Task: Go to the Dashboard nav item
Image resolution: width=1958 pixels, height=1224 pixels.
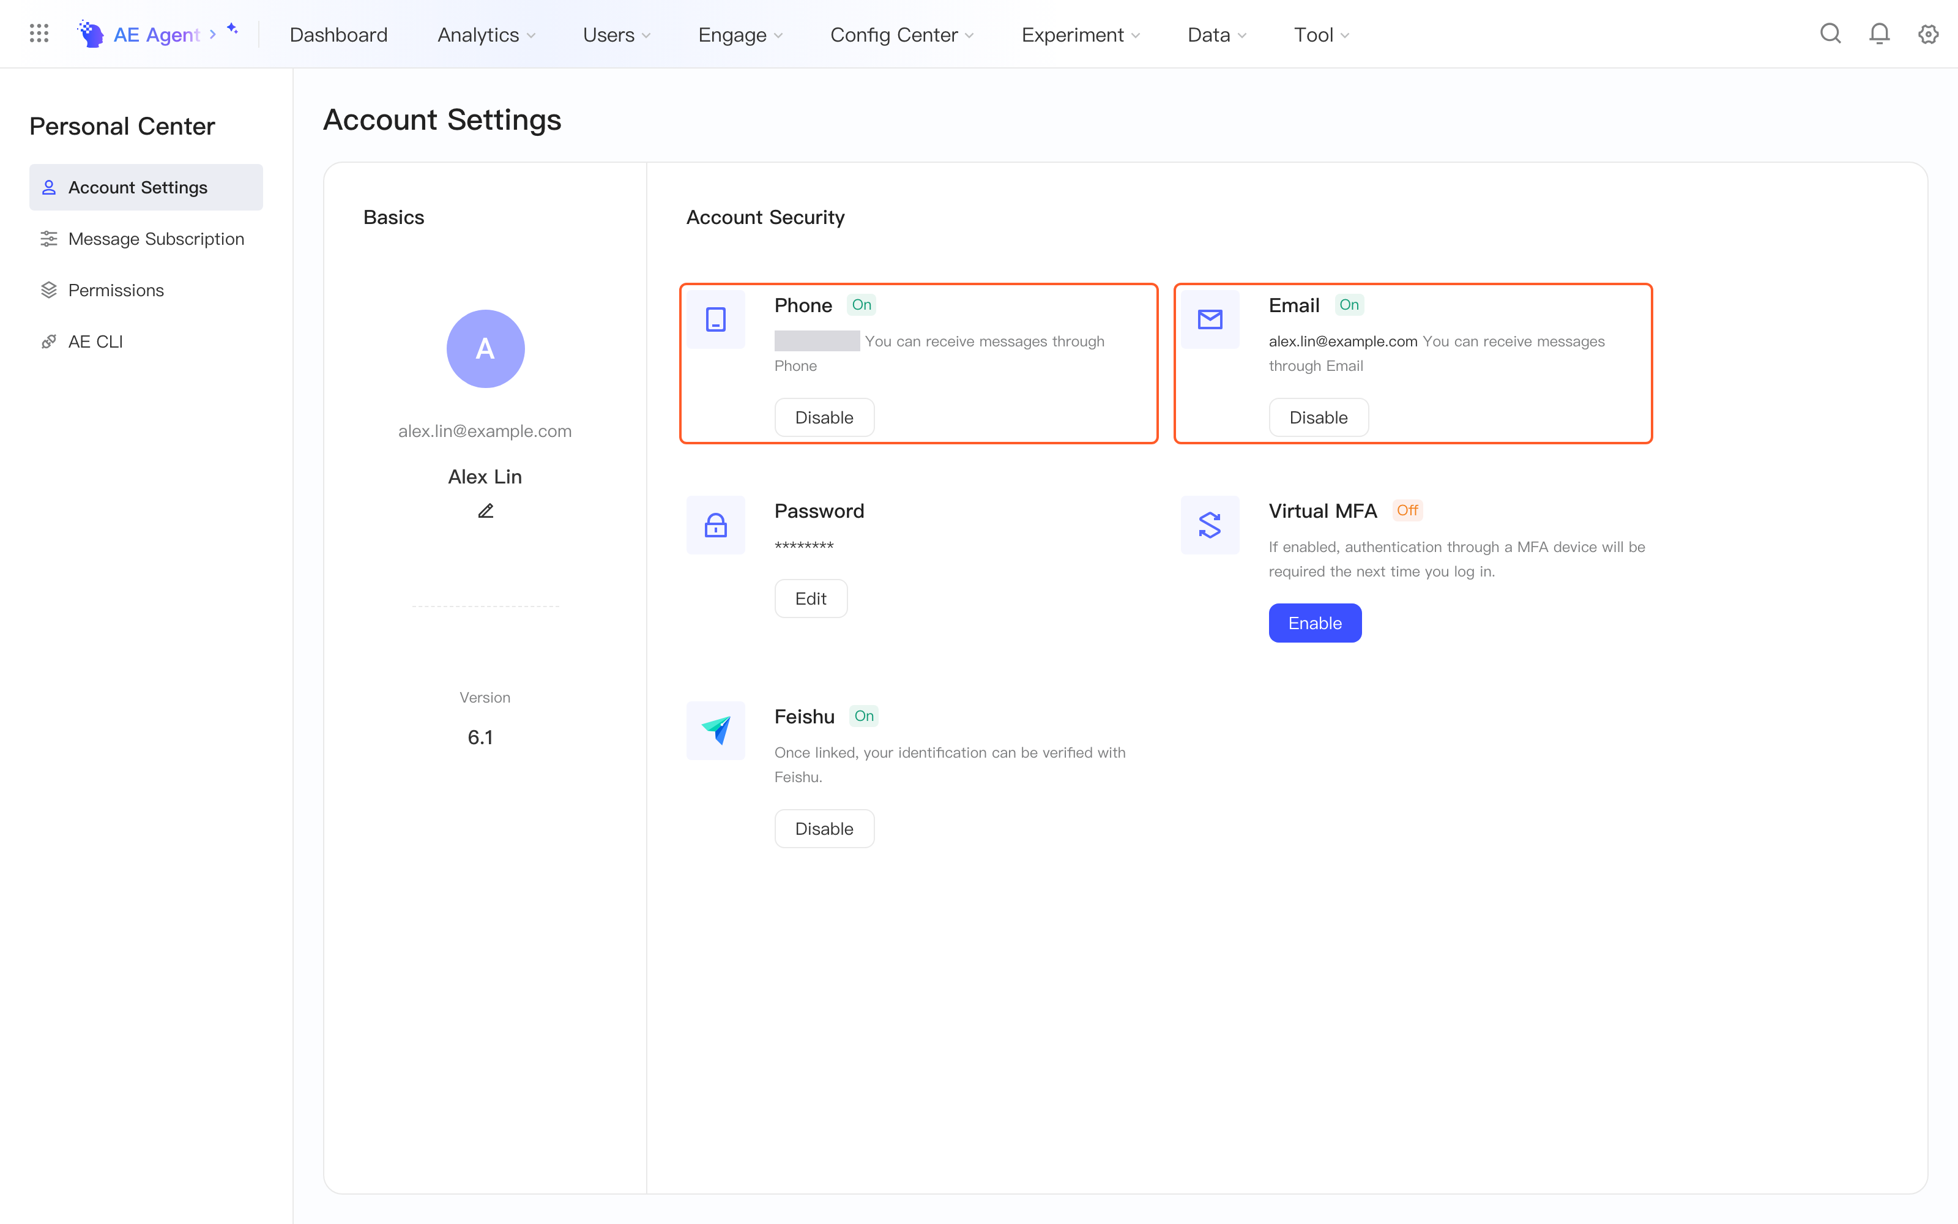Action: coord(338,35)
